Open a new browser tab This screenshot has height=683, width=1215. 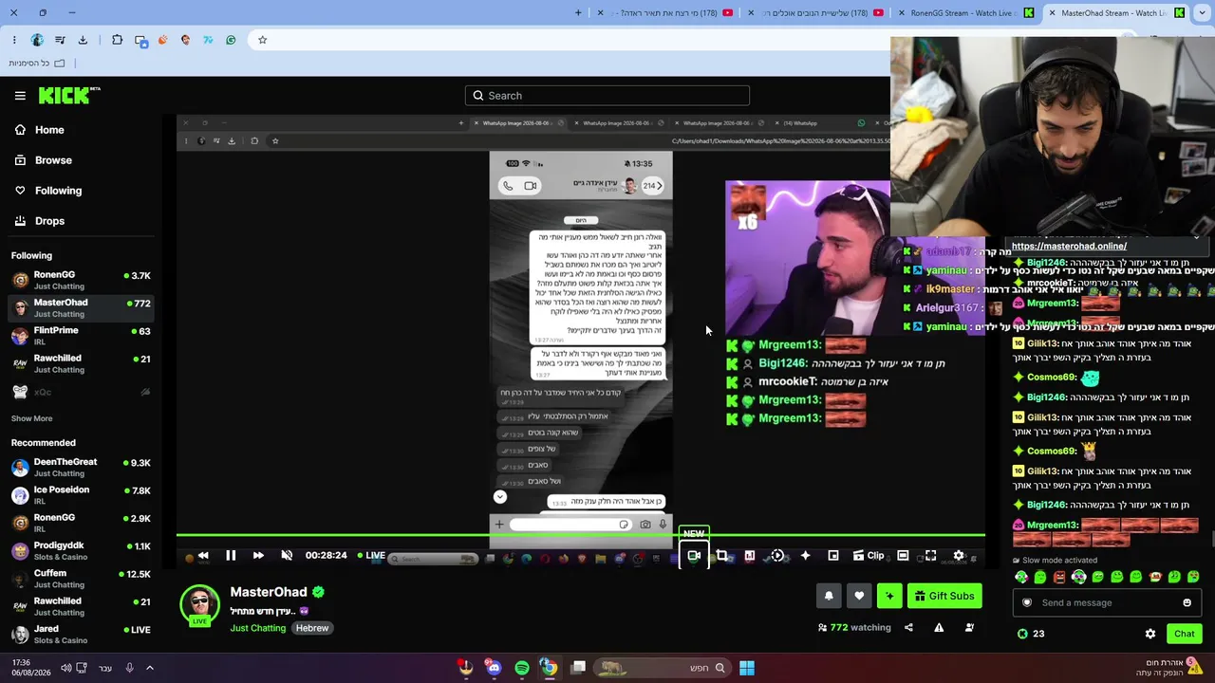pos(578,12)
